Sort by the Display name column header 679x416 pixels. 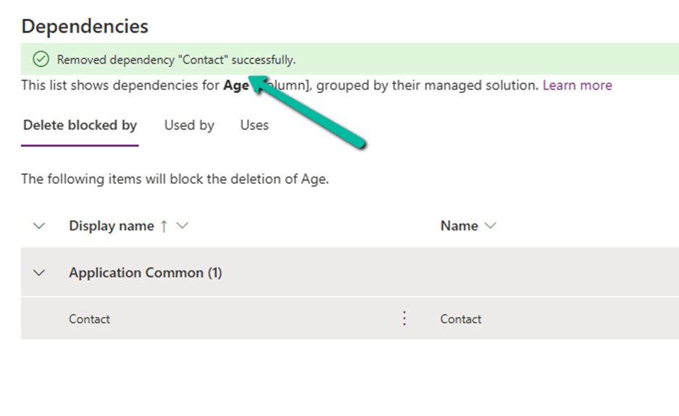pyautogui.click(x=111, y=226)
